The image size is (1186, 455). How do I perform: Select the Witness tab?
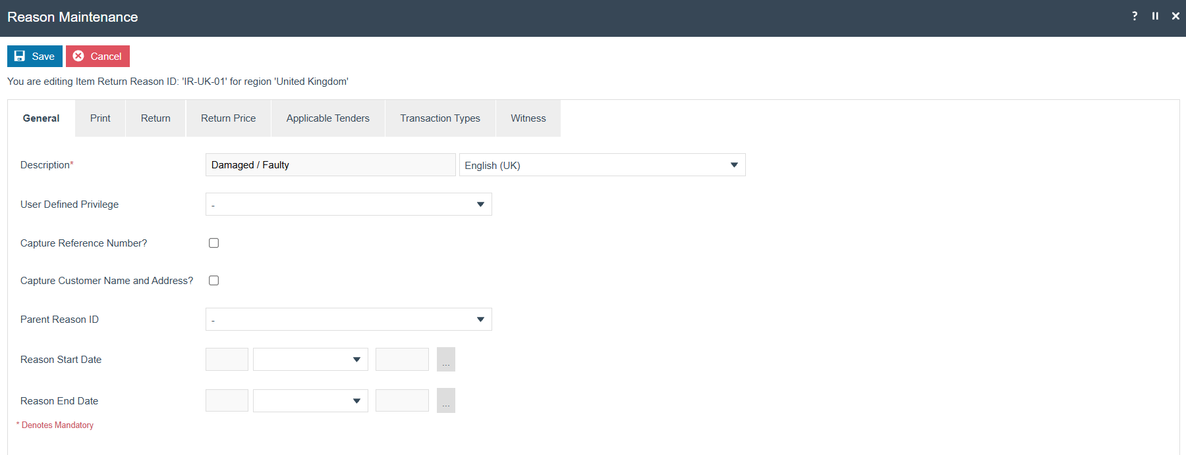[528, 118]
